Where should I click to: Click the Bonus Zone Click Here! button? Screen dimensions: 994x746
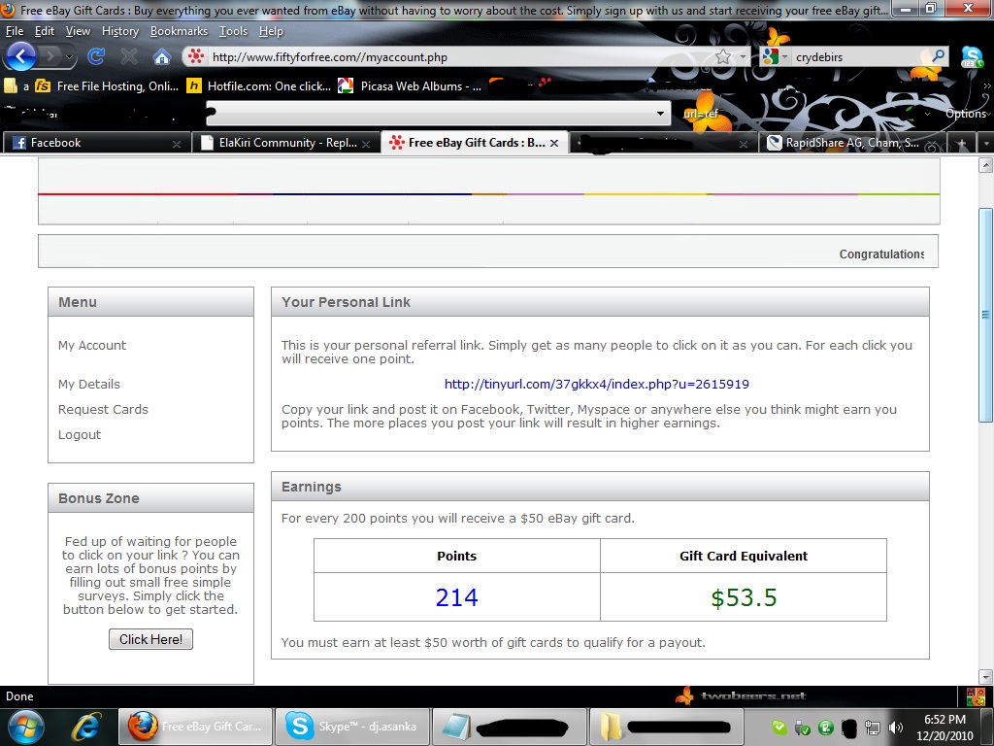click(150, 639)
